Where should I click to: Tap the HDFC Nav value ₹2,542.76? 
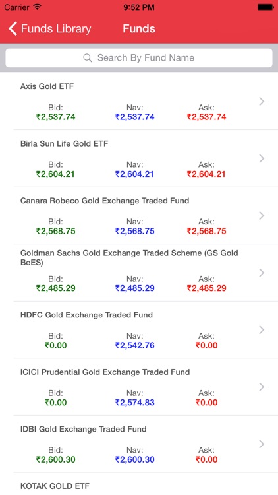134,345
